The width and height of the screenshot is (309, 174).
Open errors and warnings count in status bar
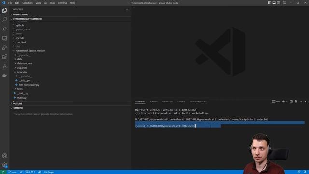(30, 172)
